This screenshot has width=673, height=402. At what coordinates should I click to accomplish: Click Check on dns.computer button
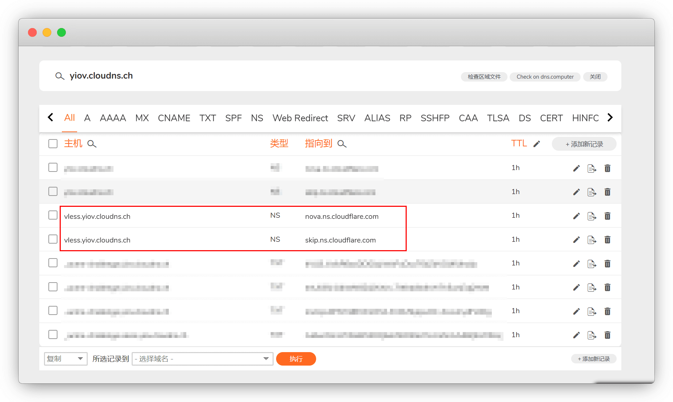545,77
